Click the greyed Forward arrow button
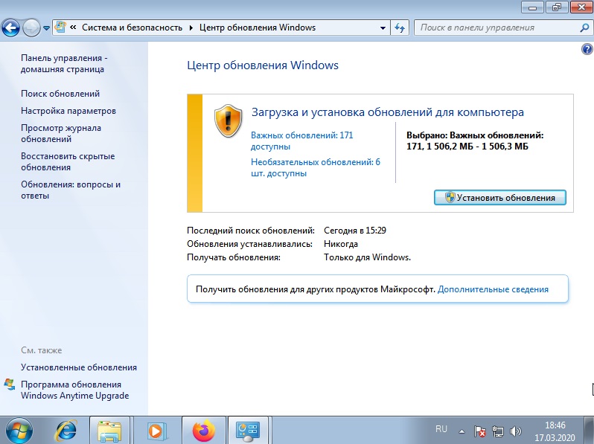 click(x=31, y=28)
